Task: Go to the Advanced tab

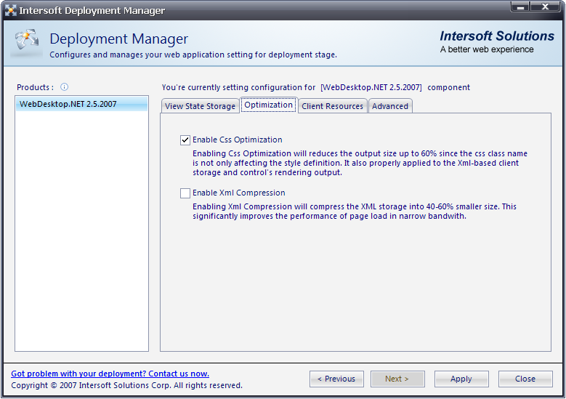Action: pyautogui.click(x=390, y=106)
